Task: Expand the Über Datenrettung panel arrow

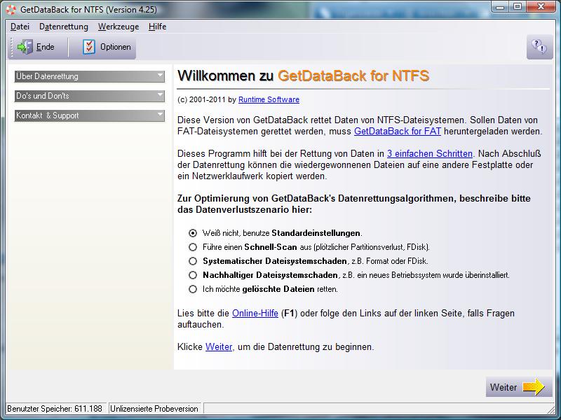Action: 160,76
